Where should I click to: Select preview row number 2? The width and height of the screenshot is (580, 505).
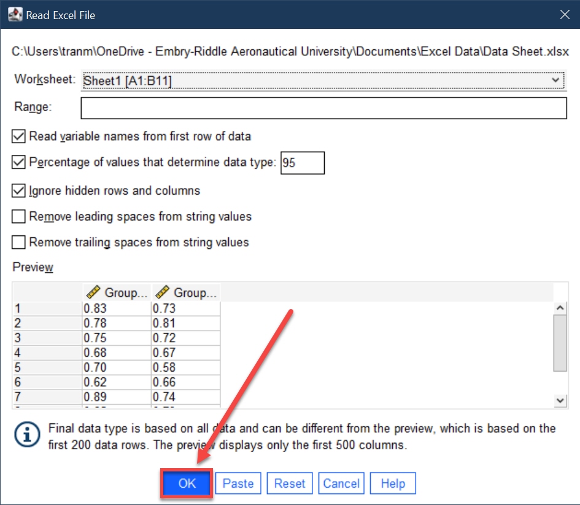[x=47, y=323]
